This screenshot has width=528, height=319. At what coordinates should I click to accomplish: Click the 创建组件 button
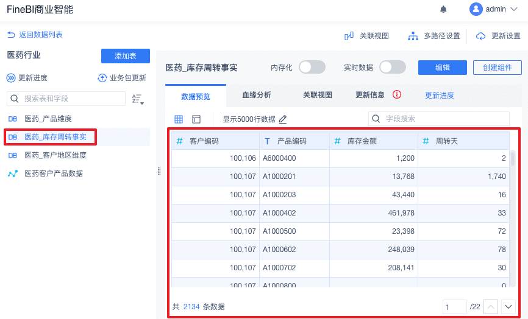click(498, 68)
